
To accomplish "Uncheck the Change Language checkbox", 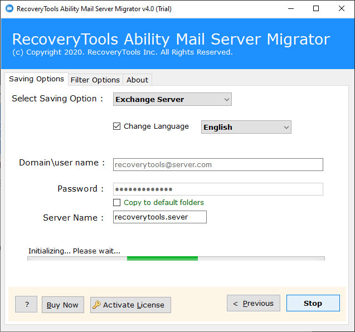I will click(116, 126).
